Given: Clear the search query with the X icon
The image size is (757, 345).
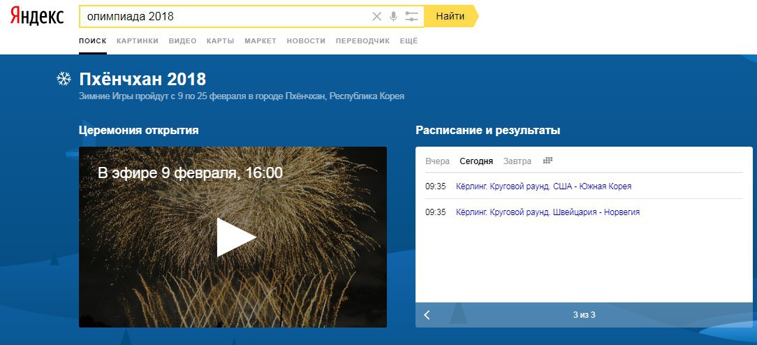Looking at the screenshot, I should click(x=376, y=16).
